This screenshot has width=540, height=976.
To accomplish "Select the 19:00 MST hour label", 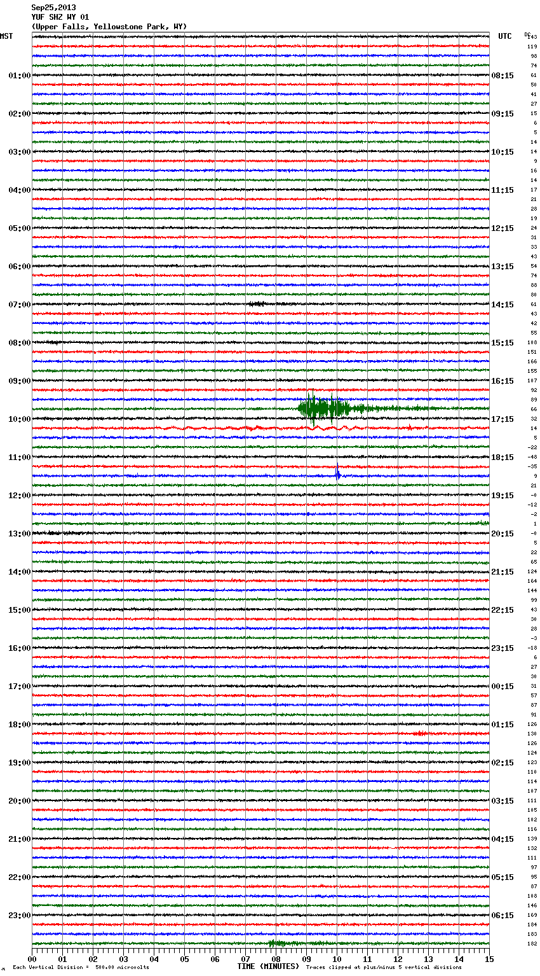I will pyautogui.click(x=20, y=763).
